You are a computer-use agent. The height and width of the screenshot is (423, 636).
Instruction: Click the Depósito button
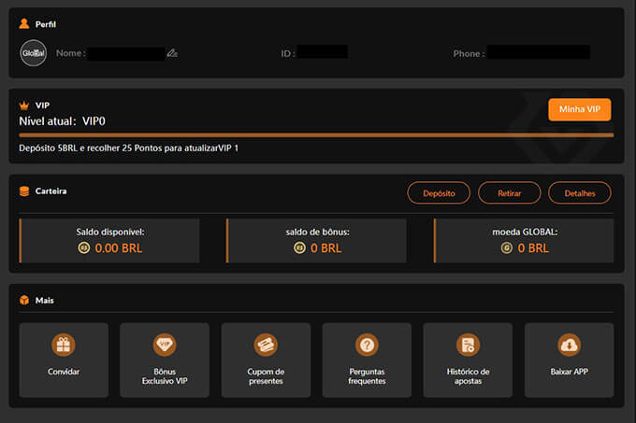pos(438,193)
